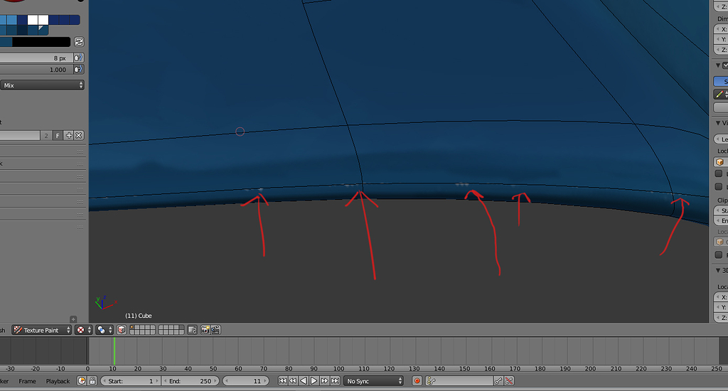Click the cube icon under the Lock label
728x391 pixels.
click(x=720, y=162)
